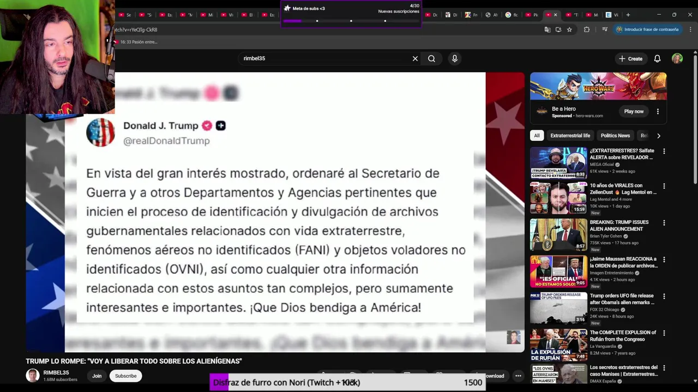Open title 'The COMPLETE EXPULSION of Rufián'
The width and height of the screenshot is (698, 392).
[x=623, y=335]
